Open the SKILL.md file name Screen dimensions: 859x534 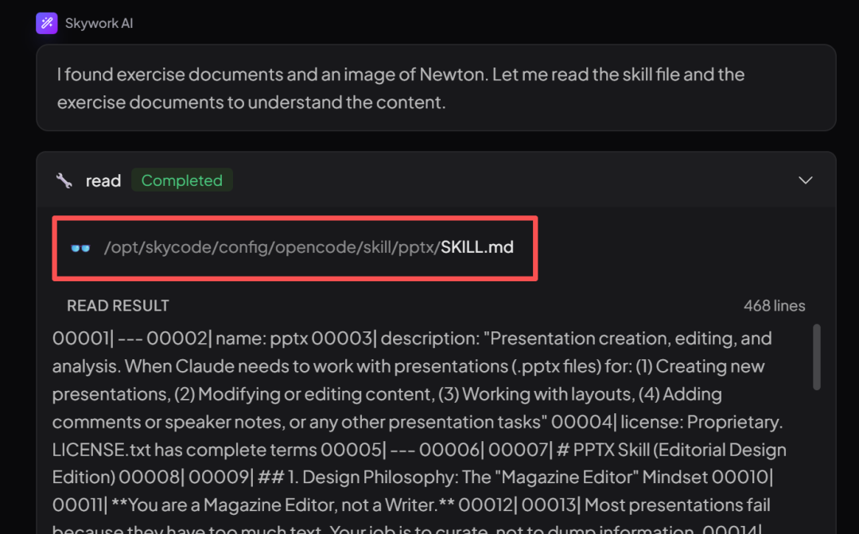477,247
